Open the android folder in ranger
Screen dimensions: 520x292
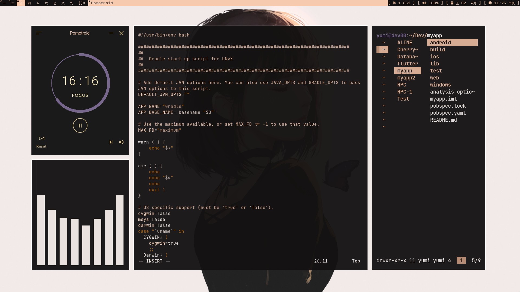[440, 42]
